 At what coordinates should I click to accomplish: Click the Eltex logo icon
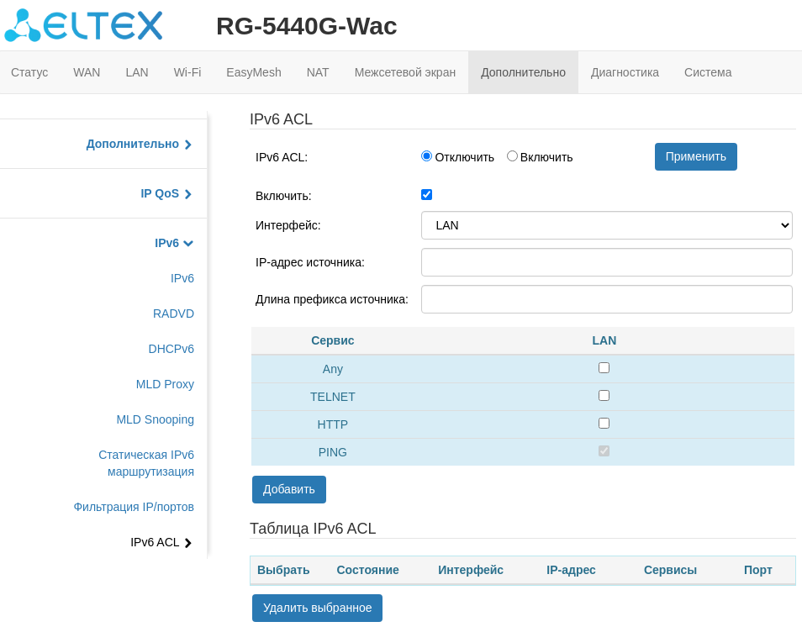(x=23, y=25)
